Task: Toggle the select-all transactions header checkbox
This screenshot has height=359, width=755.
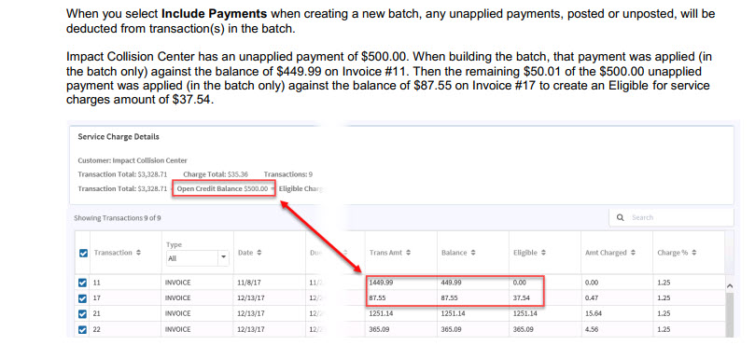Action: click(83, 253)
